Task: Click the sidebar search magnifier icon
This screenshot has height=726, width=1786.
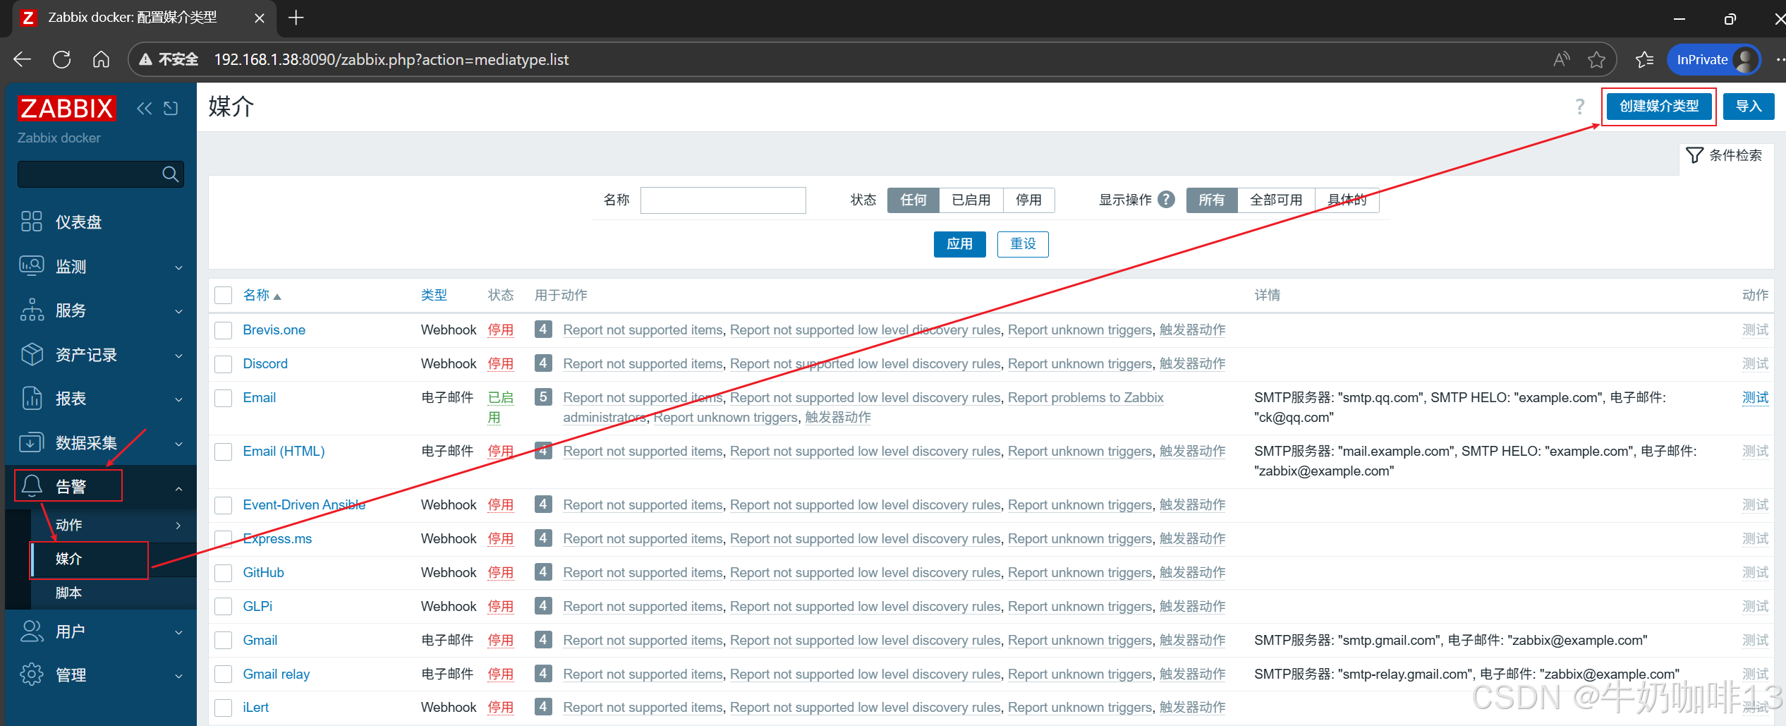Action: (x=170, y=174)
